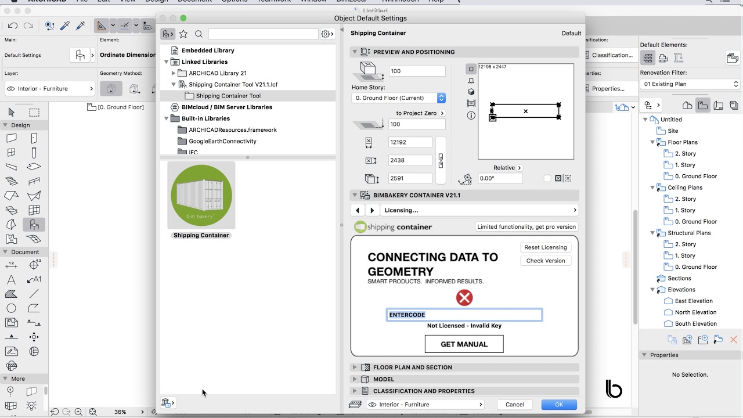Expand ARCHICAD Library 21 folder
Viewport: 743px width, 418px height.
174,73
